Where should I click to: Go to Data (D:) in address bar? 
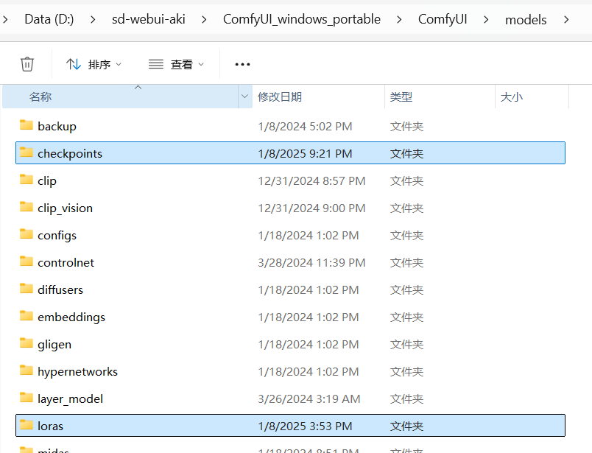point(49,19)
